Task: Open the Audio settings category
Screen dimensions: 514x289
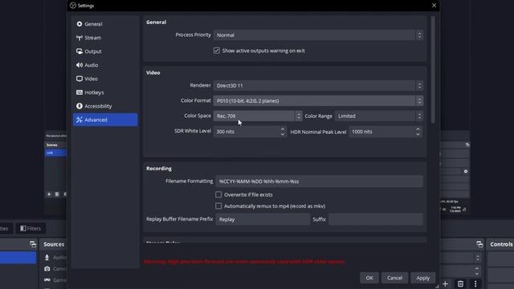Action: click(x=105, y=65)
